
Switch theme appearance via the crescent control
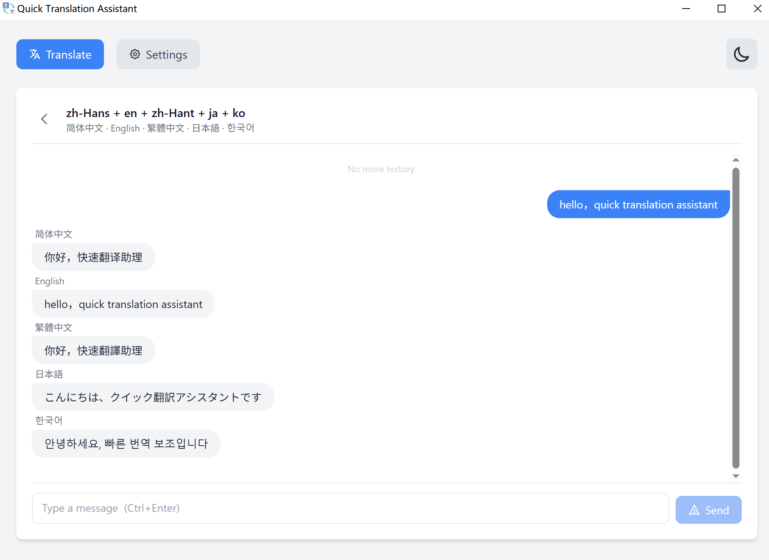741,54
